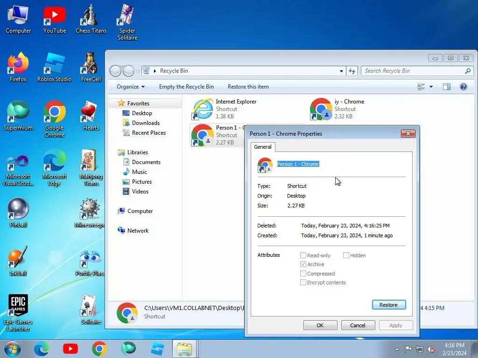Select the Internet Explorer shortcut in Recycle Bin

coord(224,109)
